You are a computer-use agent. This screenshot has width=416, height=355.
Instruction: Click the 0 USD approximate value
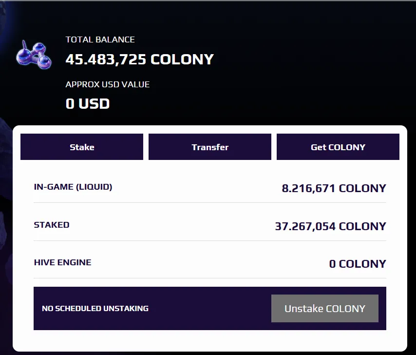click(x=88, y=103)
